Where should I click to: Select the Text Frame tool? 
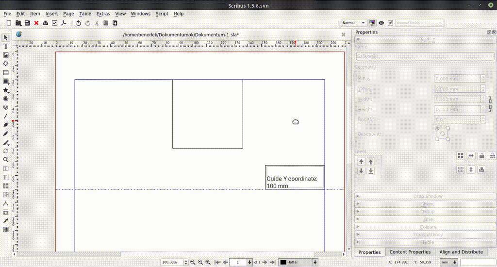pyautogui.click(x=6, y=46)
